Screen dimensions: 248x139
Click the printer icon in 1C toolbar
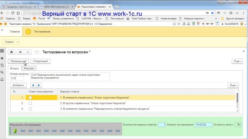(179, 24)
